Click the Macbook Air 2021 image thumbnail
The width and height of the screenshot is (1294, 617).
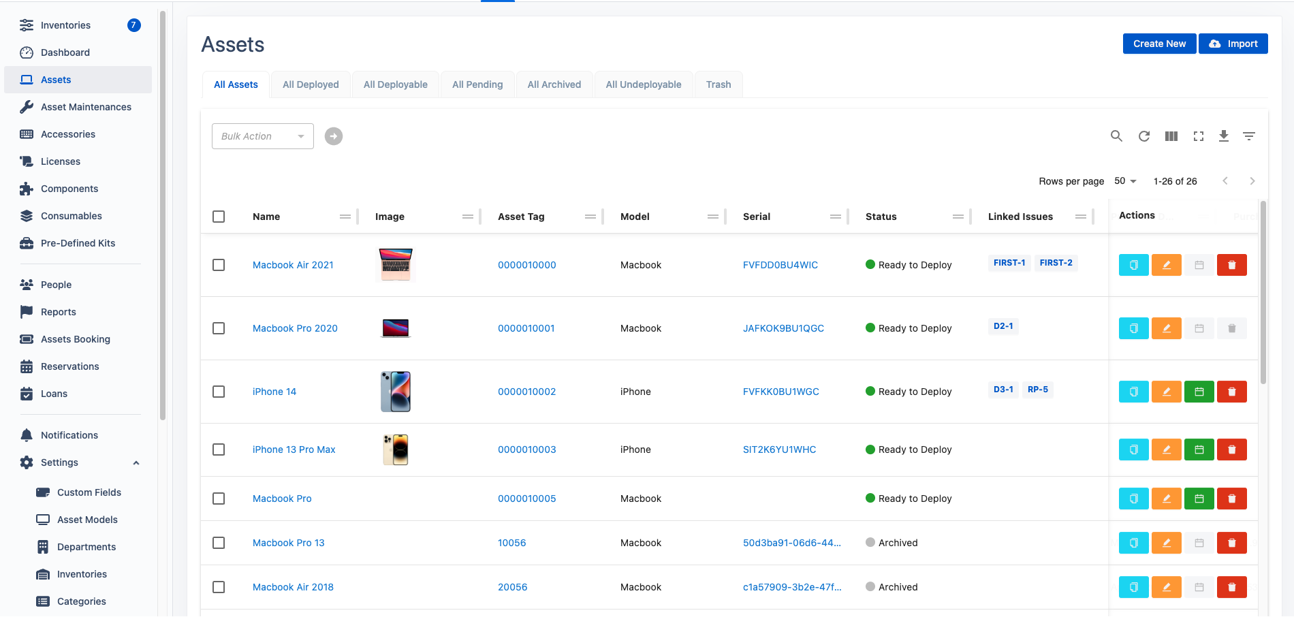tap(396, 265)
